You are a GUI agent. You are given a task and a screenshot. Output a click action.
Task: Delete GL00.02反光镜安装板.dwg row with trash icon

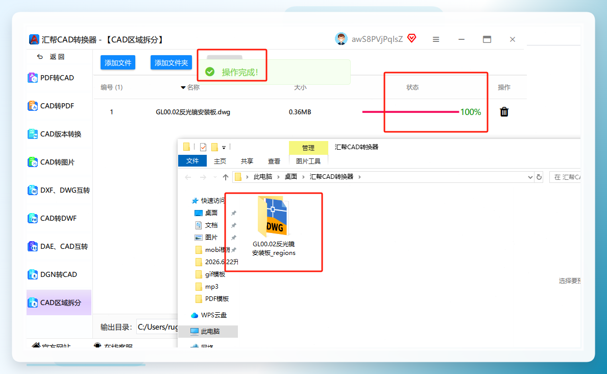[x=504, y=112]
